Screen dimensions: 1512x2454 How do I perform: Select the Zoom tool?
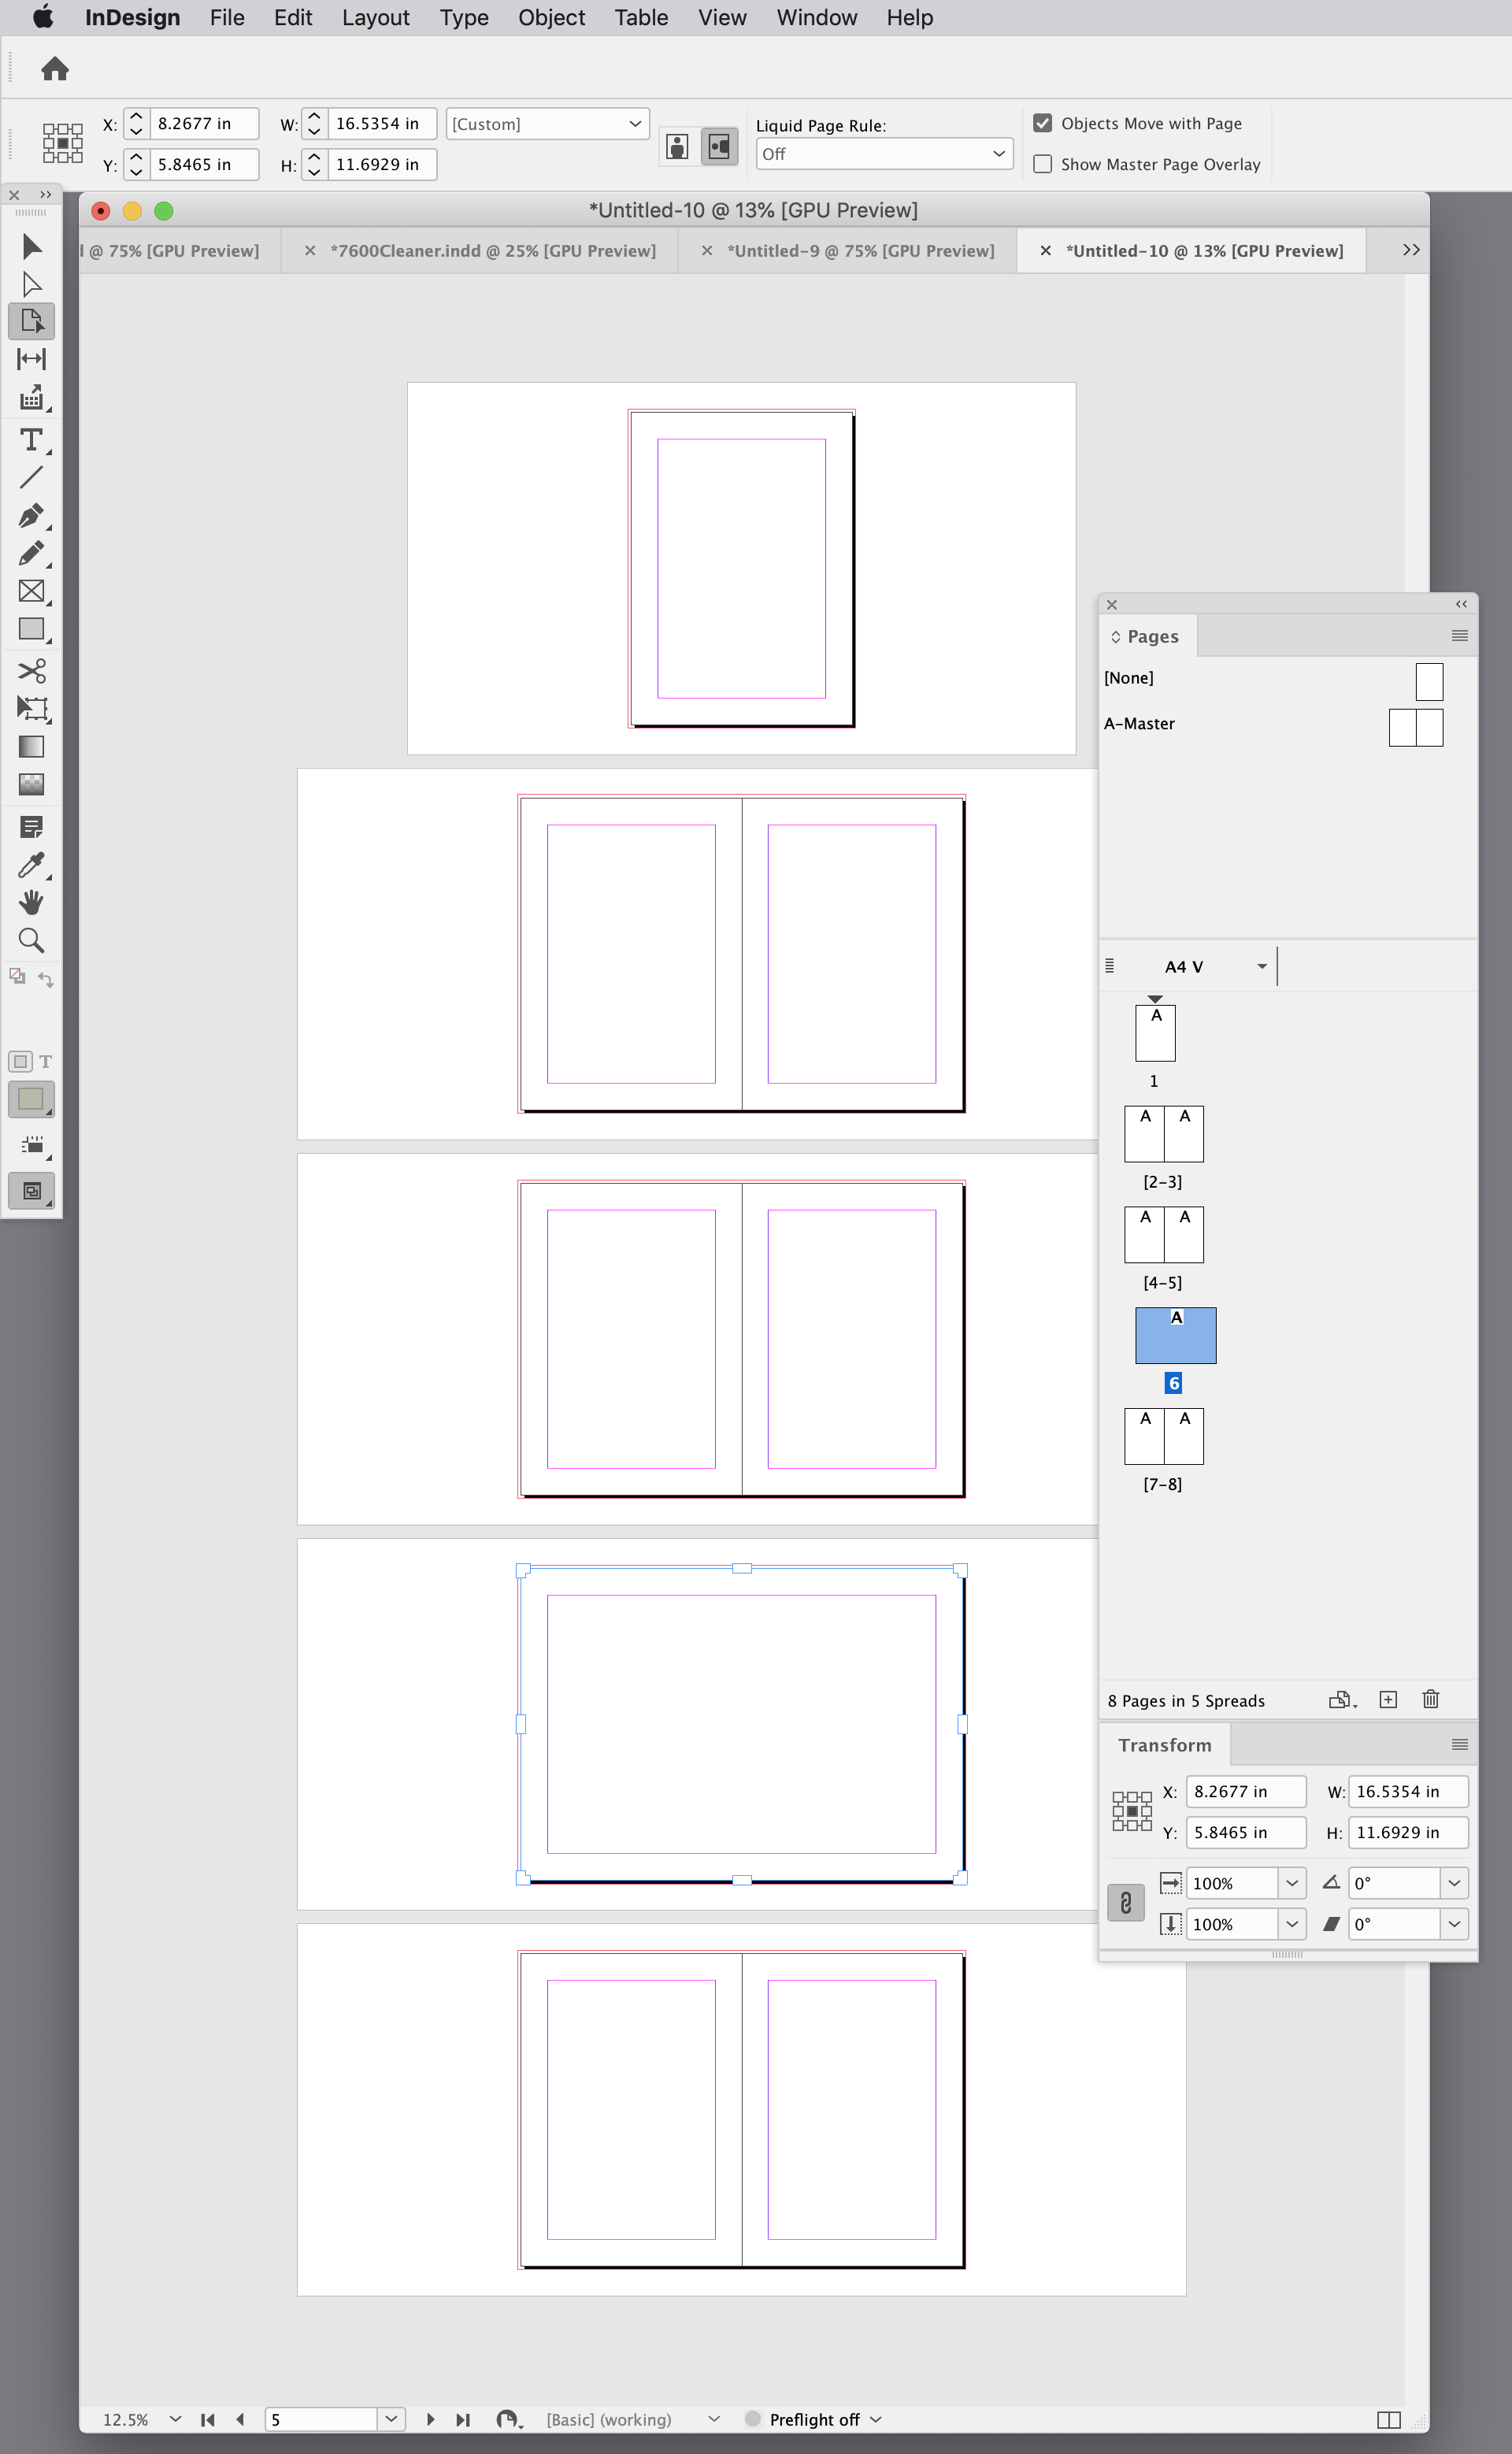point(31,940)
